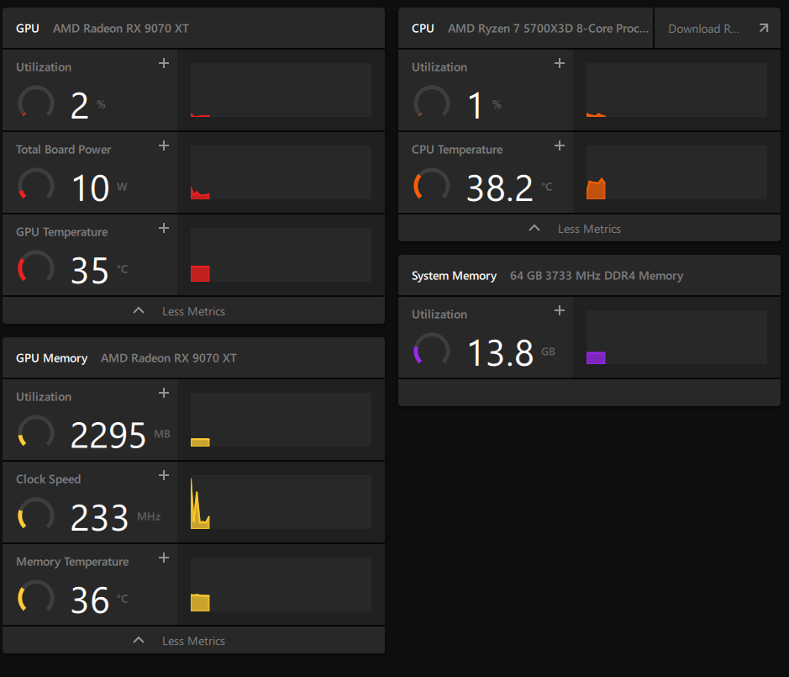This screenshot has height=677, width=789.
Task: Click plus icon on GPU Temperature row
Action: pos(164,228)
